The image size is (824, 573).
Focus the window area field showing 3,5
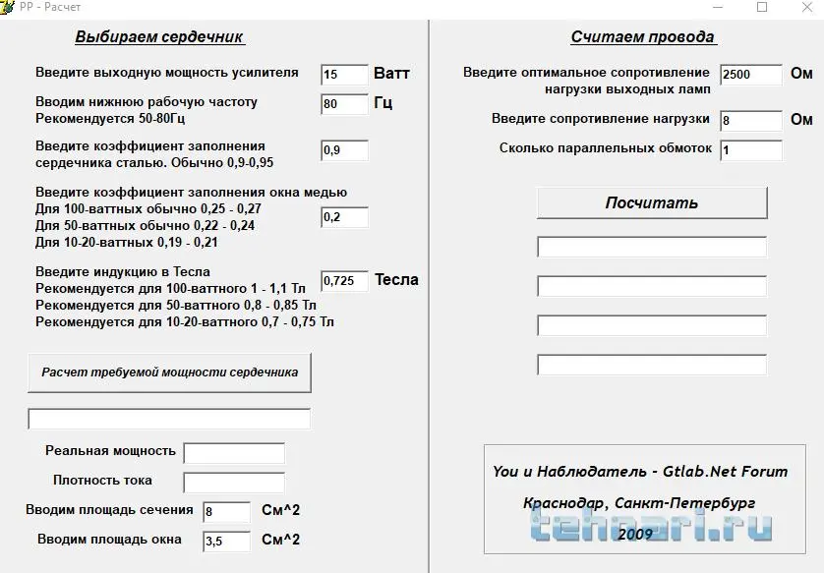coord(227,541)
